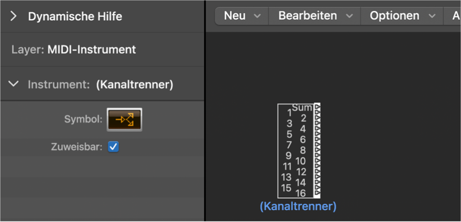Click the channel 4 output triangle
The height and width of the screenshot is (222, 461).
click(318, 129)
